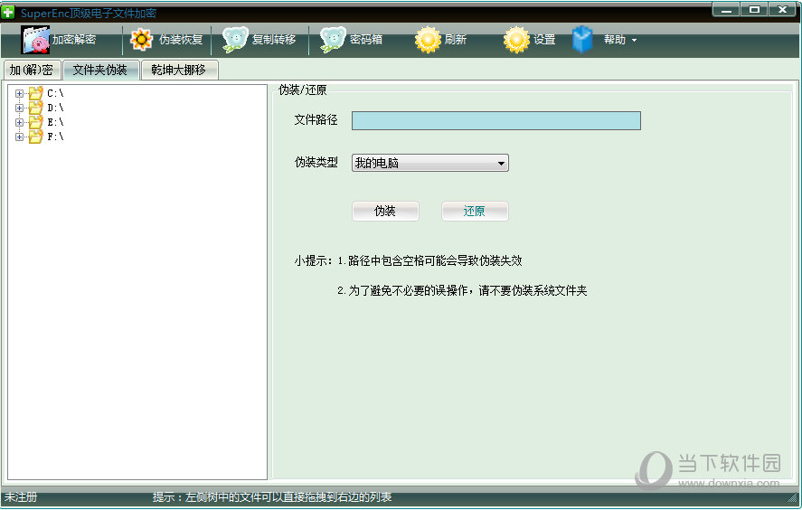Image resolution: width=802 pixels, height=510 pixels.
Task: Click the 伪装 button
Action: tap(385, 212)
